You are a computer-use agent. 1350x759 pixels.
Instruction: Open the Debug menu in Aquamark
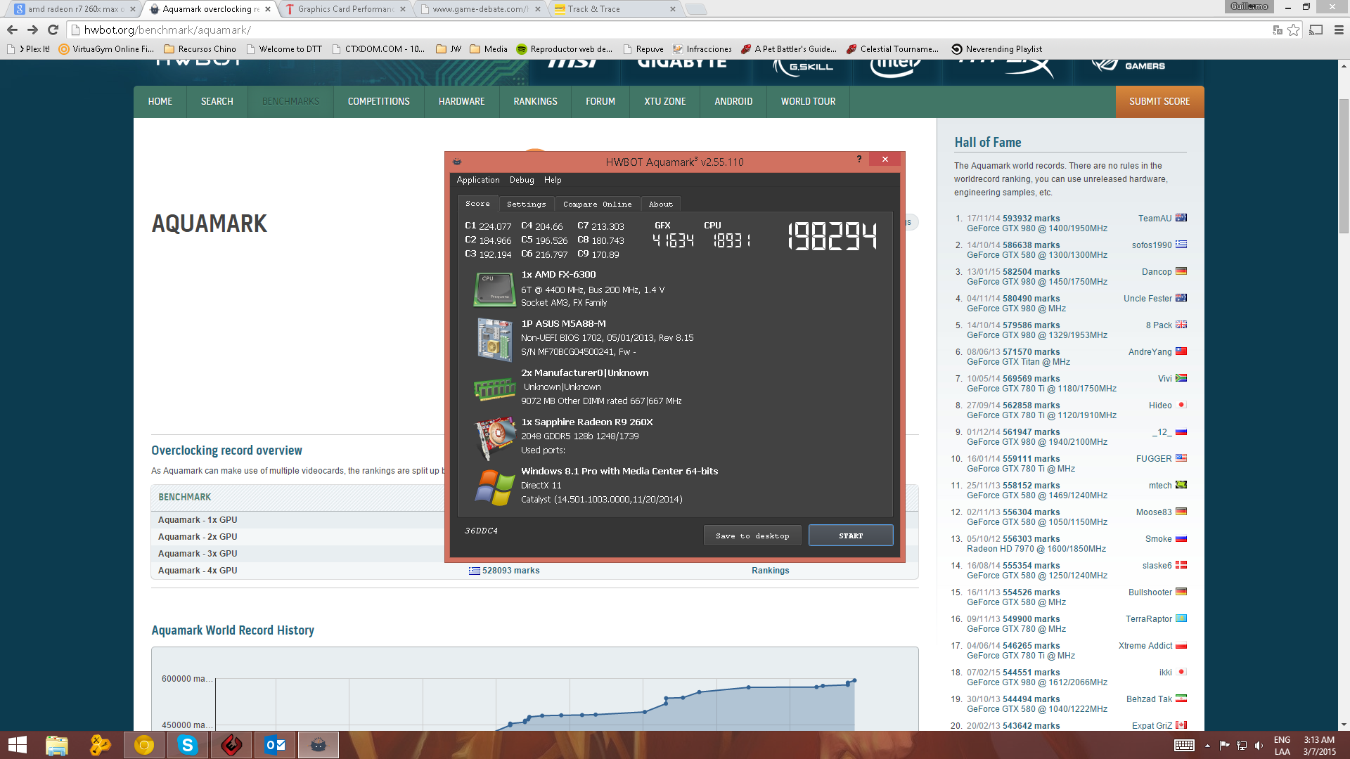pos(522,180)
